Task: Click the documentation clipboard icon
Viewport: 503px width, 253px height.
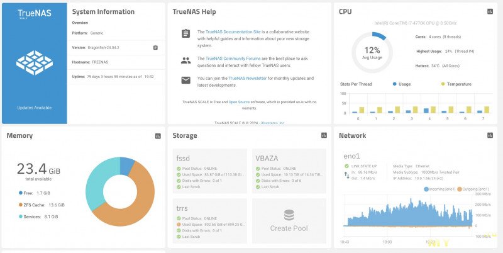Action: [x=185, y=33]
